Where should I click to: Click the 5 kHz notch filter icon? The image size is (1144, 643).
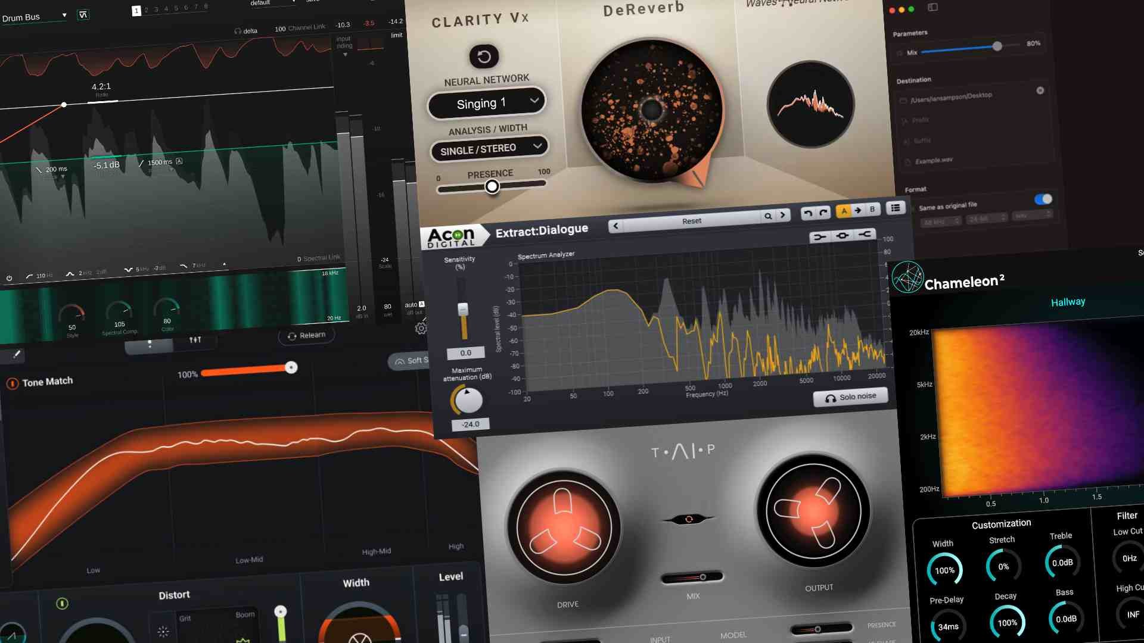coord(128,270)
